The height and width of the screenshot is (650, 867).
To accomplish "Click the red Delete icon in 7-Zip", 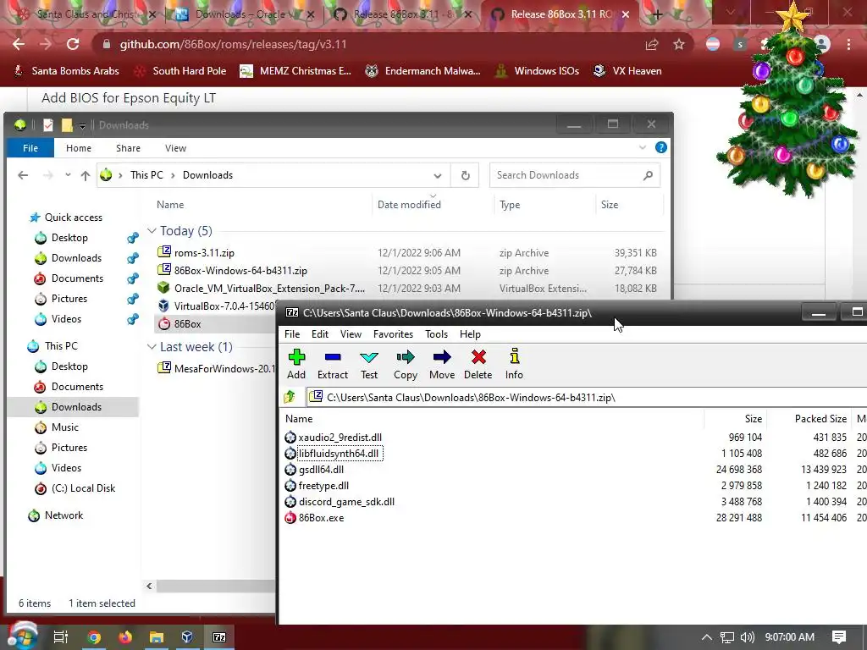I will coord(478,364).
